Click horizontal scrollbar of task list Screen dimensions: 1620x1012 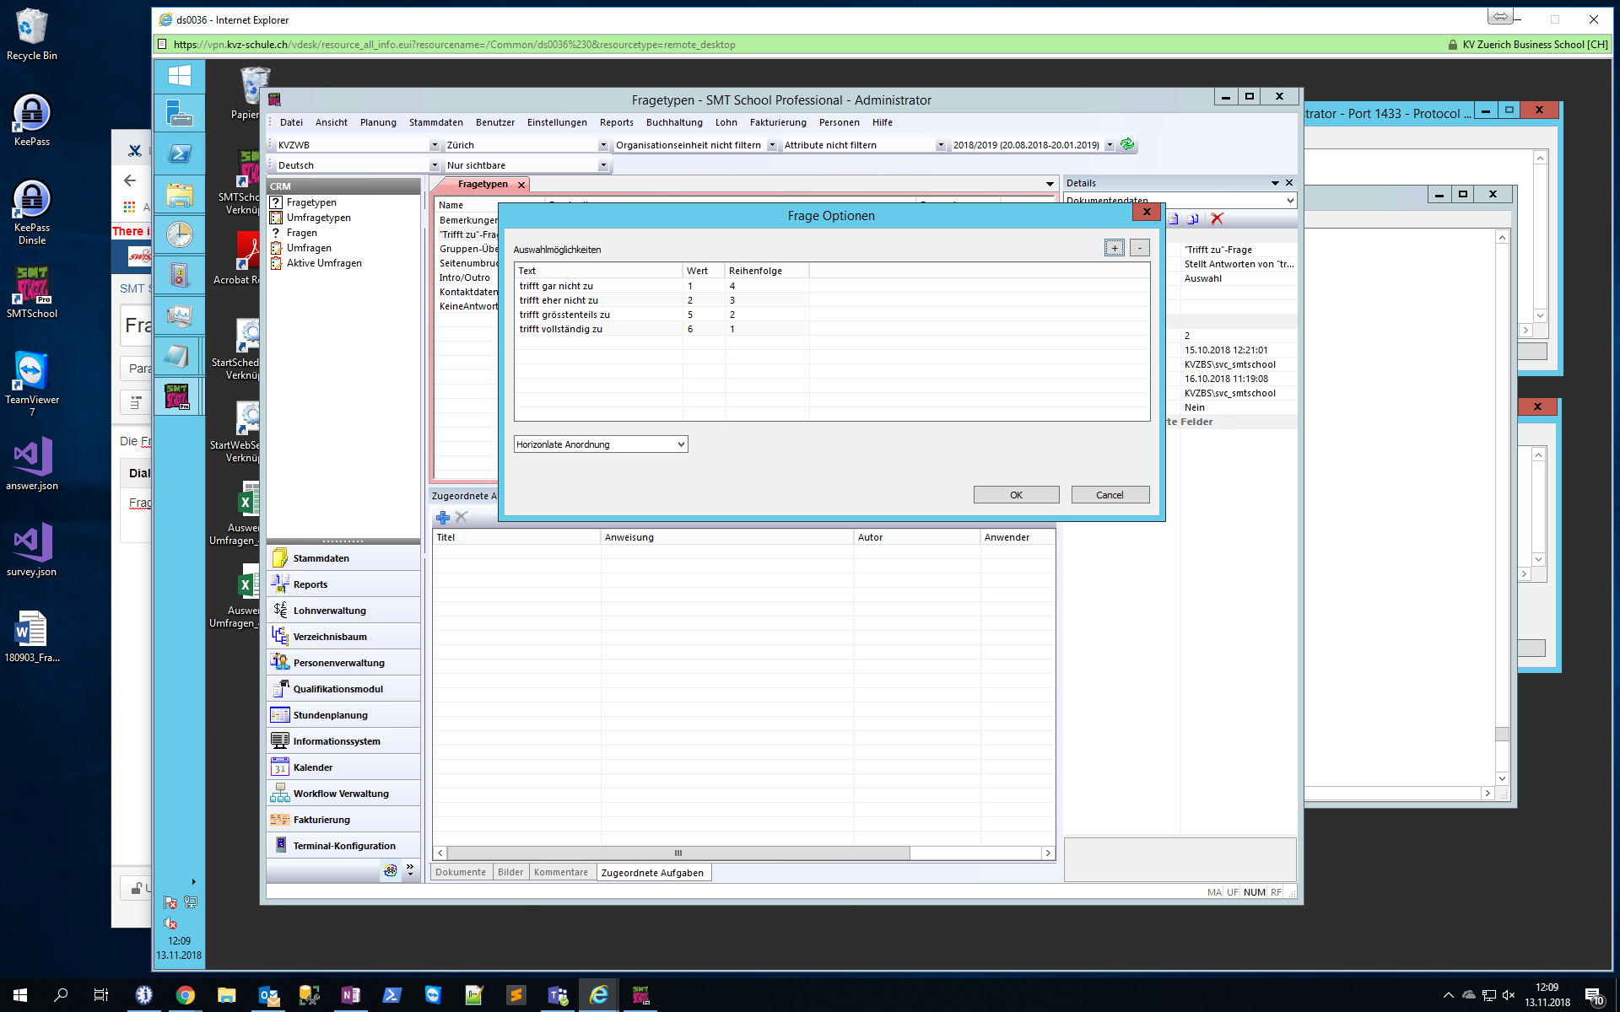coord(678,853)
